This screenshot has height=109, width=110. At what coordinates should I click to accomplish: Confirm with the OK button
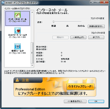[x=96, y=102]
